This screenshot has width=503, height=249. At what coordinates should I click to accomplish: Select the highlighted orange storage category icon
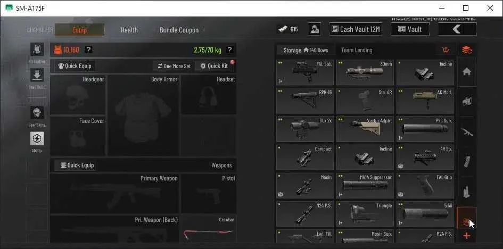click(x=467, y=218)
